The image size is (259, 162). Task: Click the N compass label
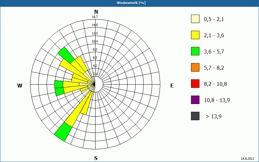(96, 12)
